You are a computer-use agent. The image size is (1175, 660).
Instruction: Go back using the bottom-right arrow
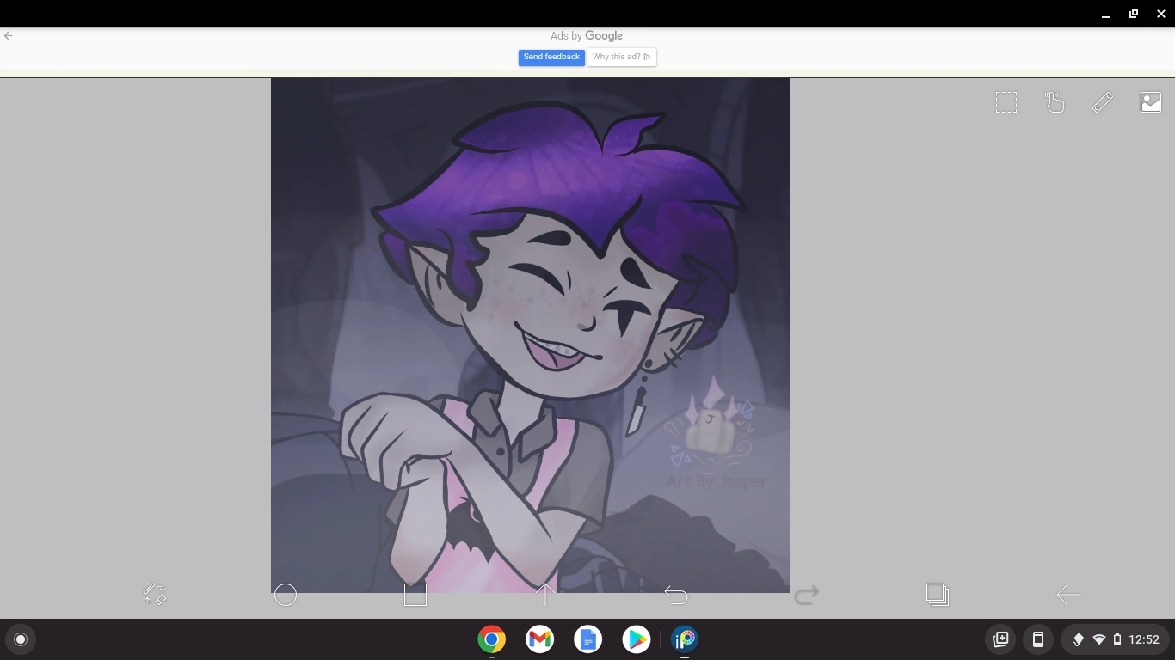[x=1067, y=594]
